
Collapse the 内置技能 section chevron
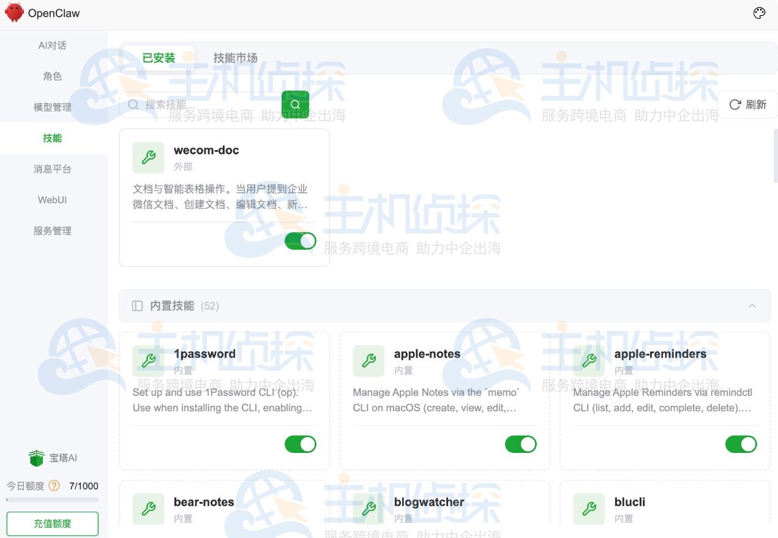coord(752,305)
